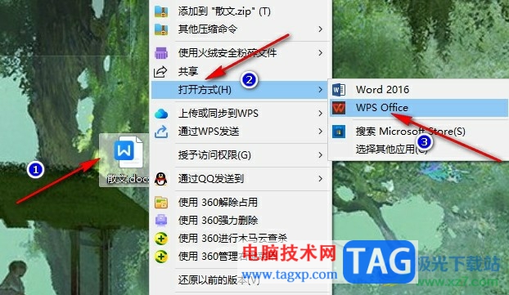Click the green 360 icon for 木马云查杀
This screenshot has width=509, height=295.
click(x=161, y=239)
